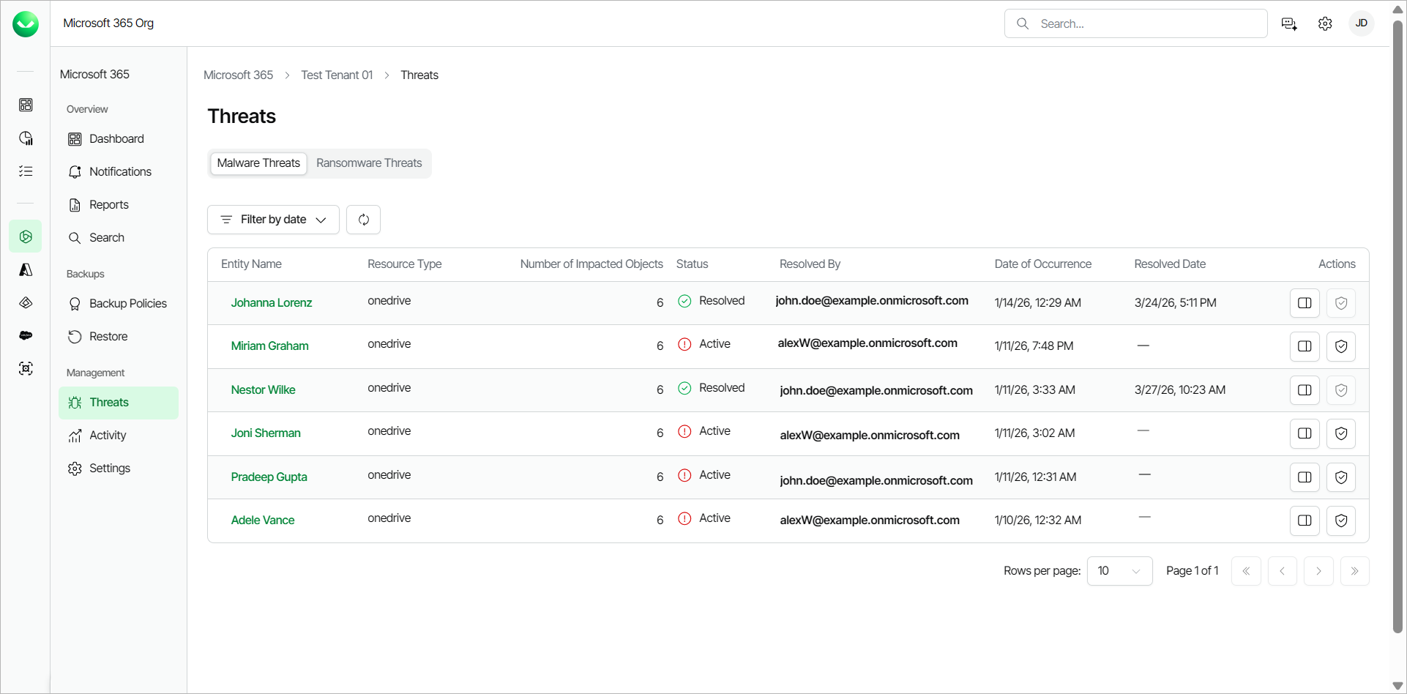1407x694 pixels.
Task: Expand the Filter by date dropdown
Action: click(x=273, y=220)
